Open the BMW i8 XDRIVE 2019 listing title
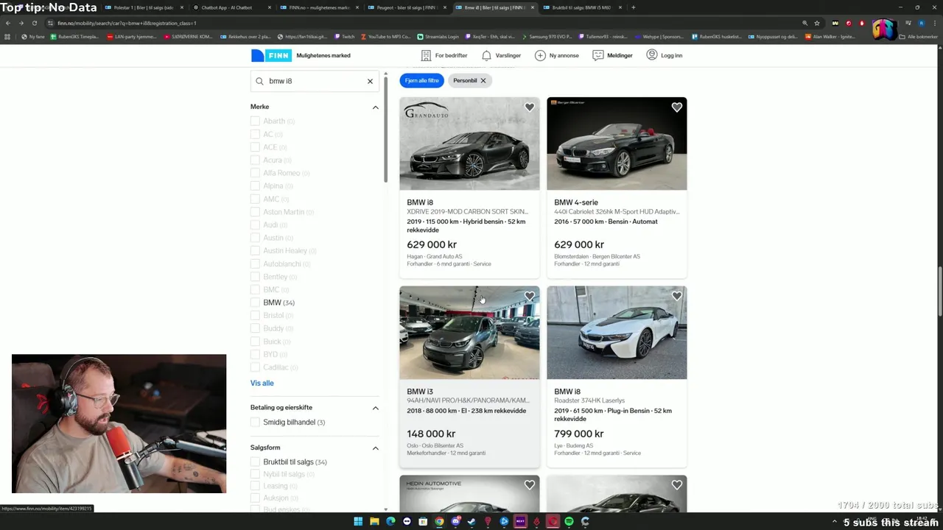The width and height of the screenshot is (943, 530). point(420,202)
